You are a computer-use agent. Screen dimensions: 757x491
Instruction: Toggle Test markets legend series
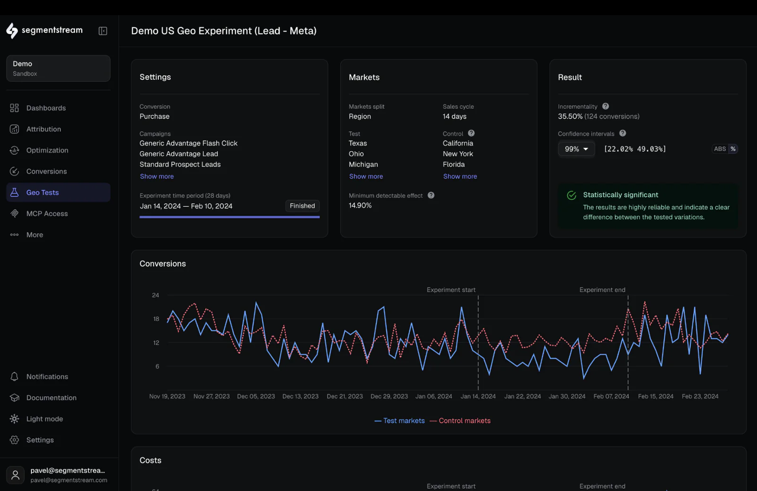399,421
